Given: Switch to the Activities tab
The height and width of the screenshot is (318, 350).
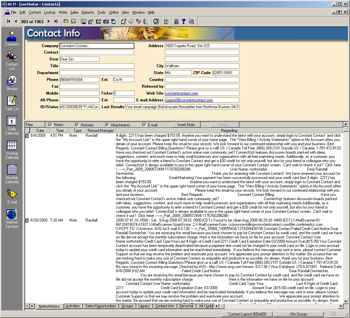Looking at the screenshot, I should pos(73,306).
